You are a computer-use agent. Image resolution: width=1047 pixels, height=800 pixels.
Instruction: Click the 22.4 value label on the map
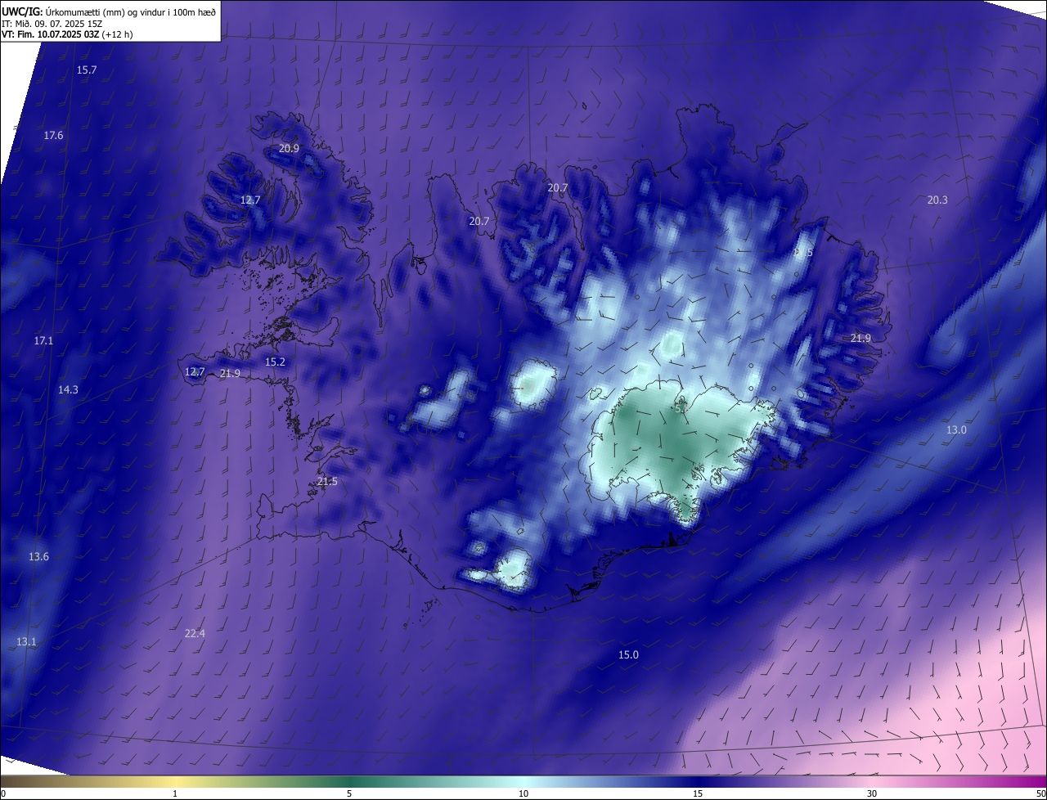195,633
